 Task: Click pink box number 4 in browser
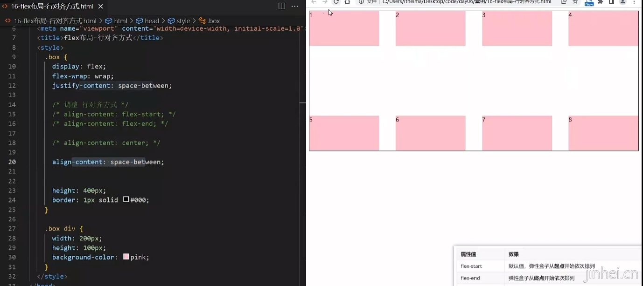tap(603, 28)
